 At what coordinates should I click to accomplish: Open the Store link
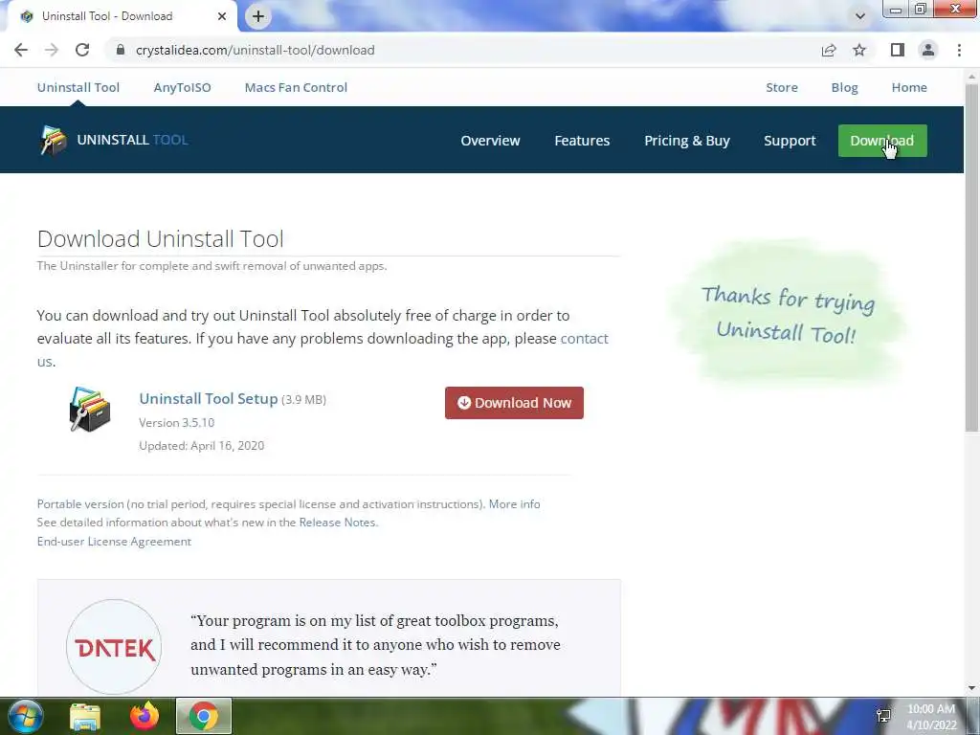782,87
